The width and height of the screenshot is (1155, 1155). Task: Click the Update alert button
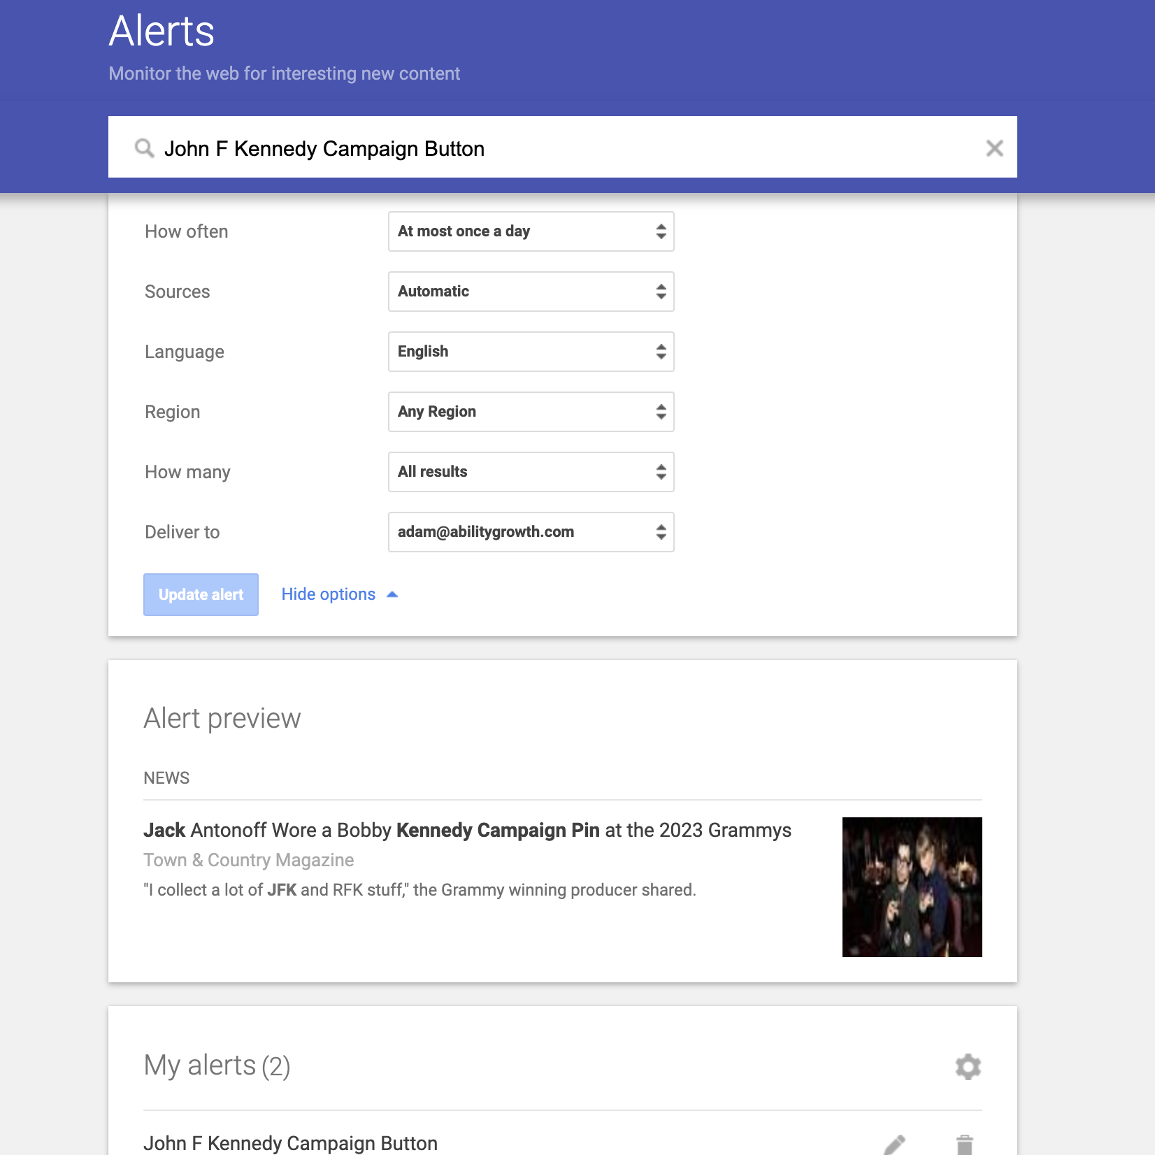coord(201,595)
